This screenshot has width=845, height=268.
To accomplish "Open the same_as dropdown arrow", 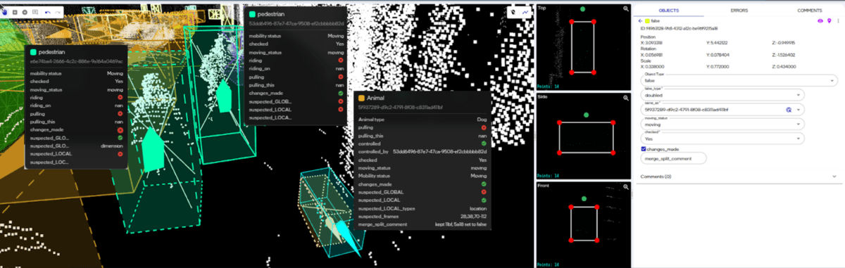I will tap(799, 110).
